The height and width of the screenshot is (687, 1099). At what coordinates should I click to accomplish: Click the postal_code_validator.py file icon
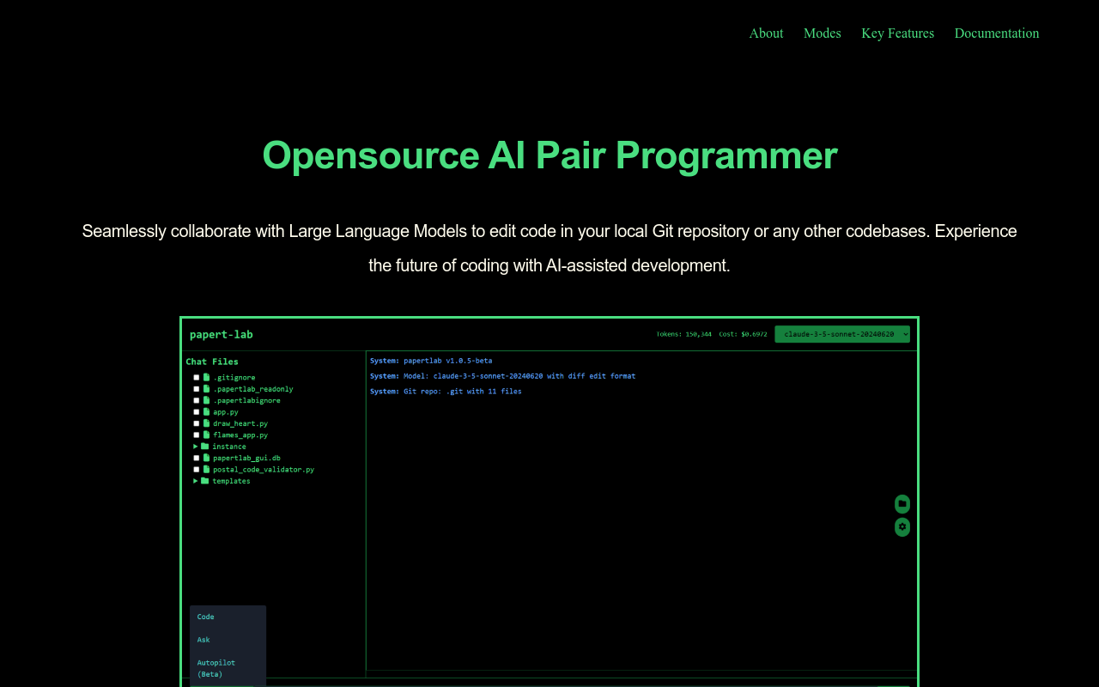point(207,469)
